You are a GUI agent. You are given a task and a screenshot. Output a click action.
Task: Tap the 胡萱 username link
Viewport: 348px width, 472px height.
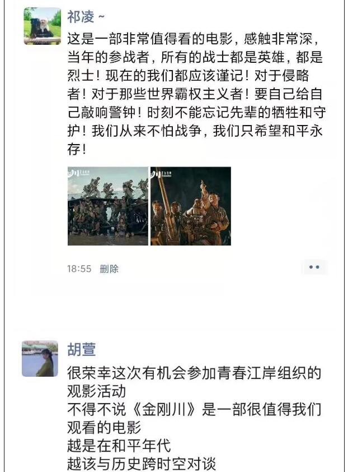coord(81,349)
